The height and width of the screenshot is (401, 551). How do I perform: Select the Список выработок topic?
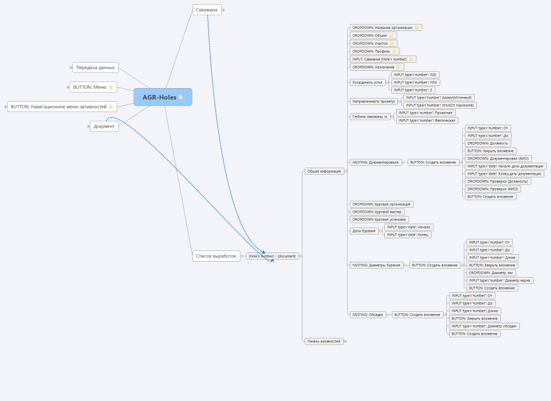click(216, 256)
